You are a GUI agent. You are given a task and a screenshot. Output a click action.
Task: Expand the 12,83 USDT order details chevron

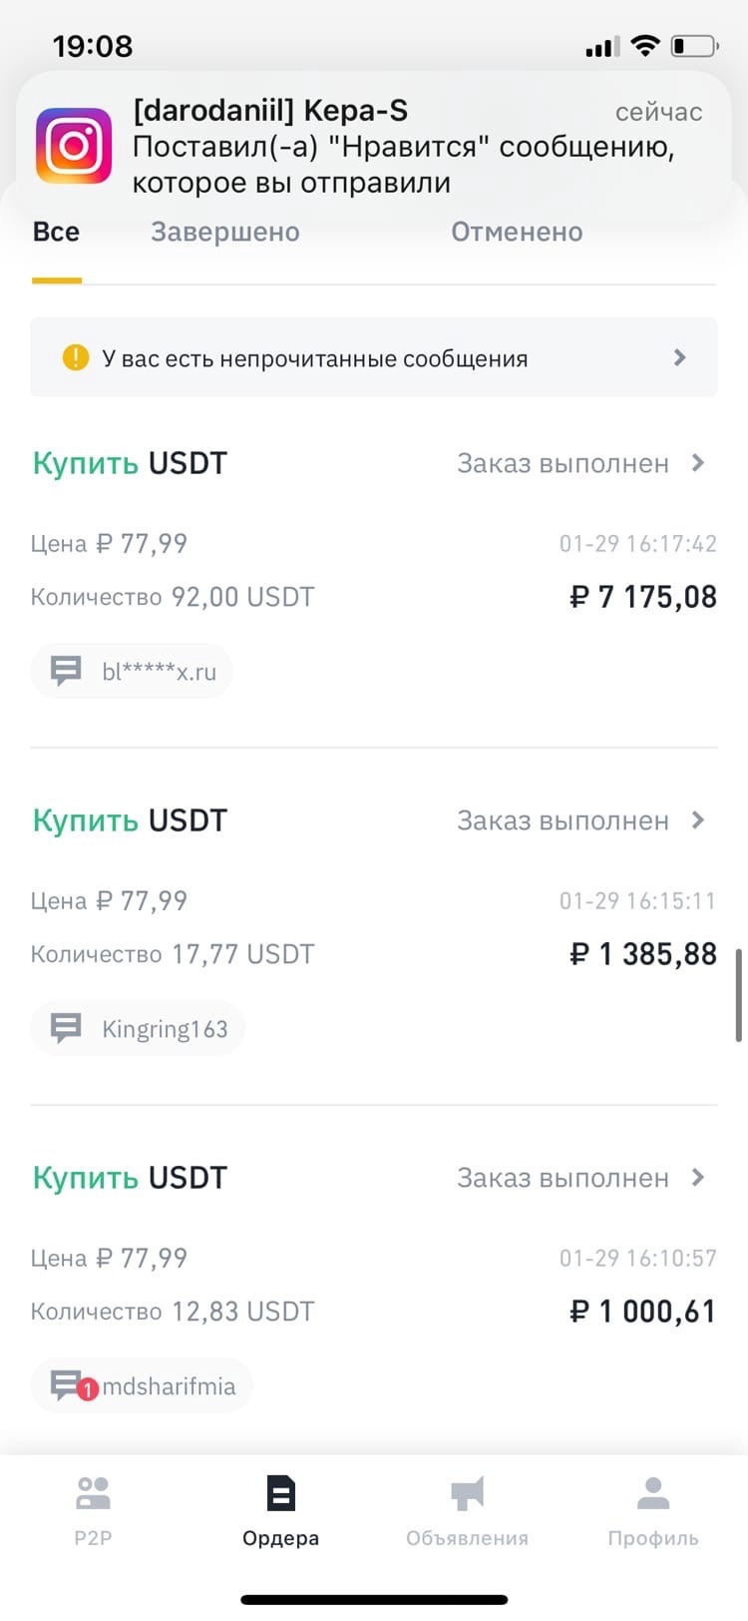(698, 1178)
